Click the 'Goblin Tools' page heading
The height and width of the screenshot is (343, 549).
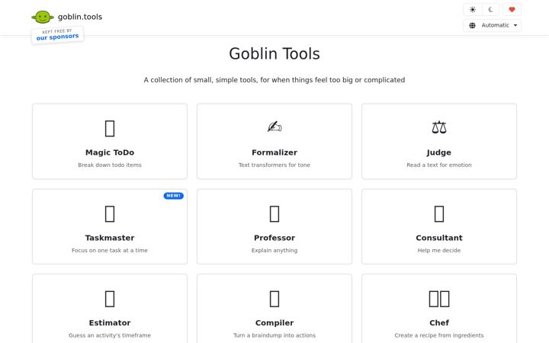(x=274, y=53)
